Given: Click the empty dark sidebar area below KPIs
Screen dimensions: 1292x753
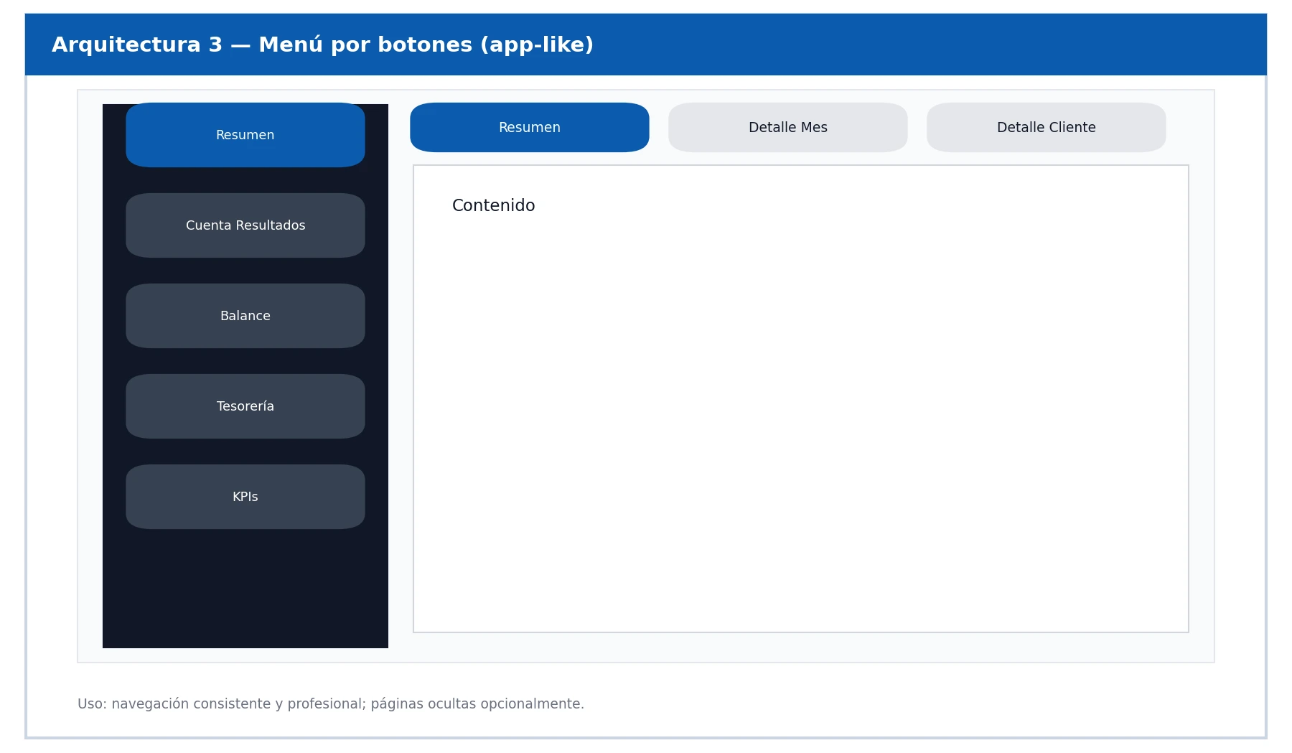Looking at the screenshot, I should tap(245, 589).
